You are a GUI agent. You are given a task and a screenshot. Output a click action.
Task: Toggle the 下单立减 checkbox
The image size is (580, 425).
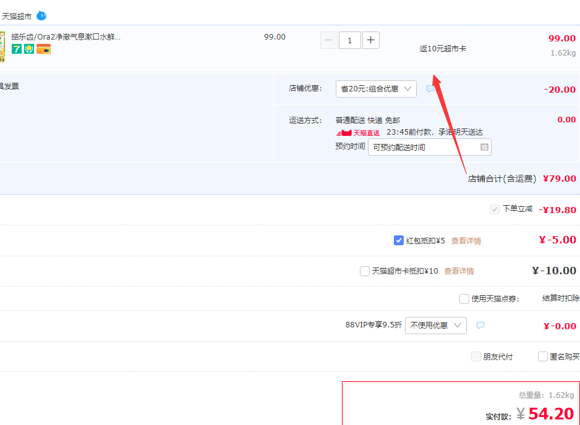(x=495, y=209)
